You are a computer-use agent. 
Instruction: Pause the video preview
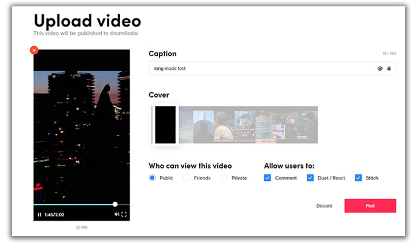(39, 215)
